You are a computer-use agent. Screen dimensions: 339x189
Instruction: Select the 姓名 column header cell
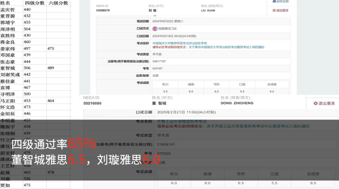(x=6, y=3)
